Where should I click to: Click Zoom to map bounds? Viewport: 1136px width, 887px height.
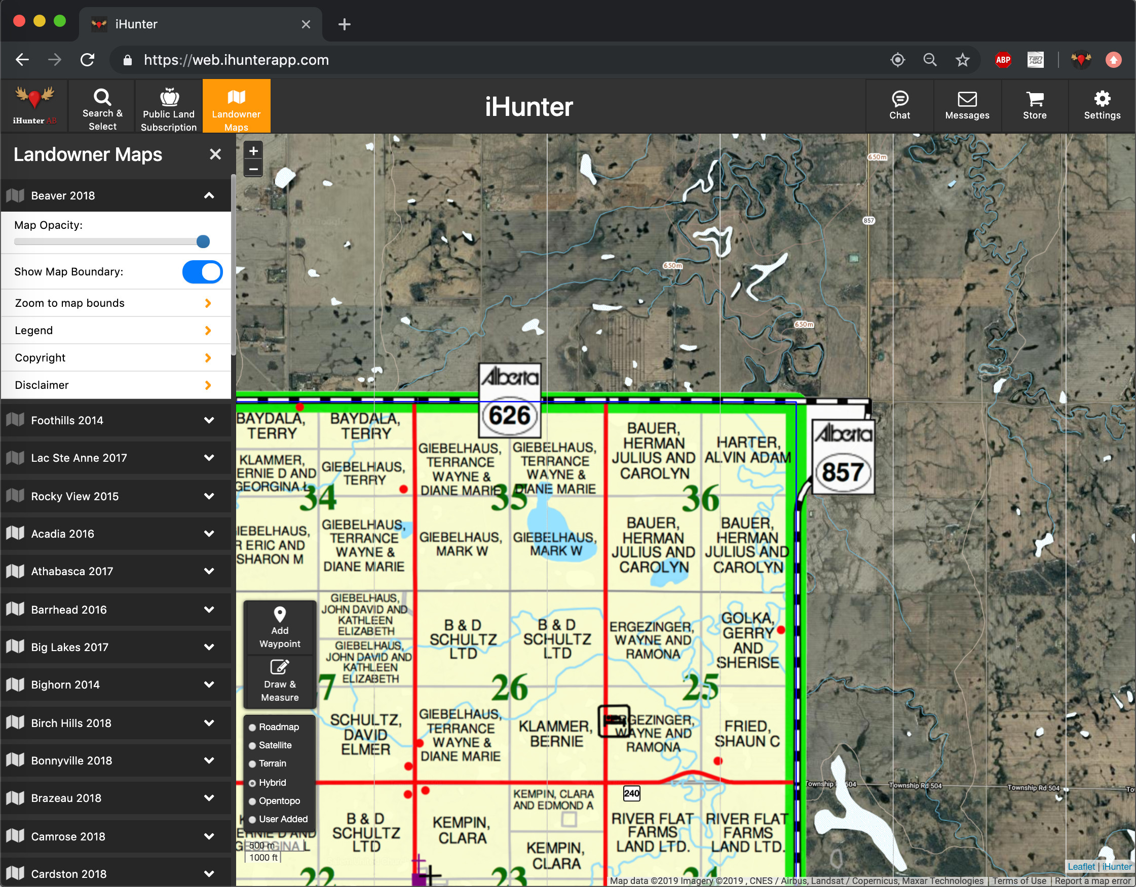pyautogui.click(x=116, y=303)
